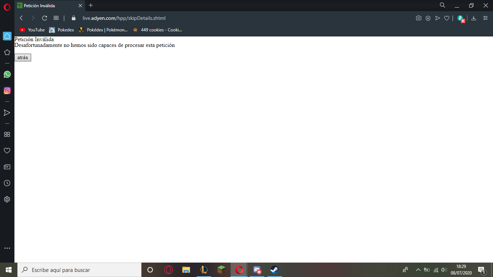The width and height of the screenshot is (493, 277).
Task: Open Cortana circle on taskbar
Action: (150, 270)
